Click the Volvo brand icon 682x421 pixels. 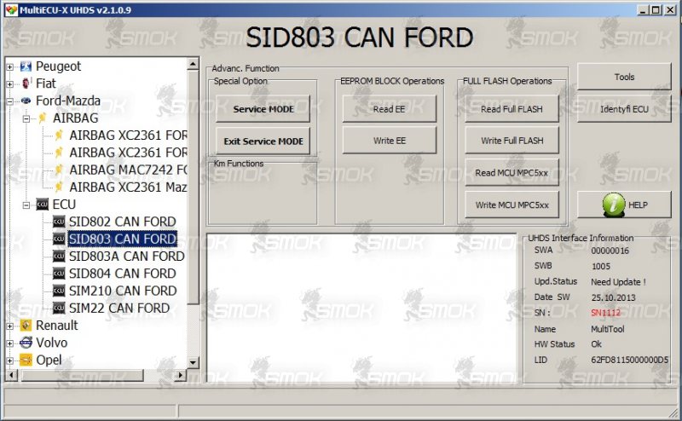click(26, 343)
